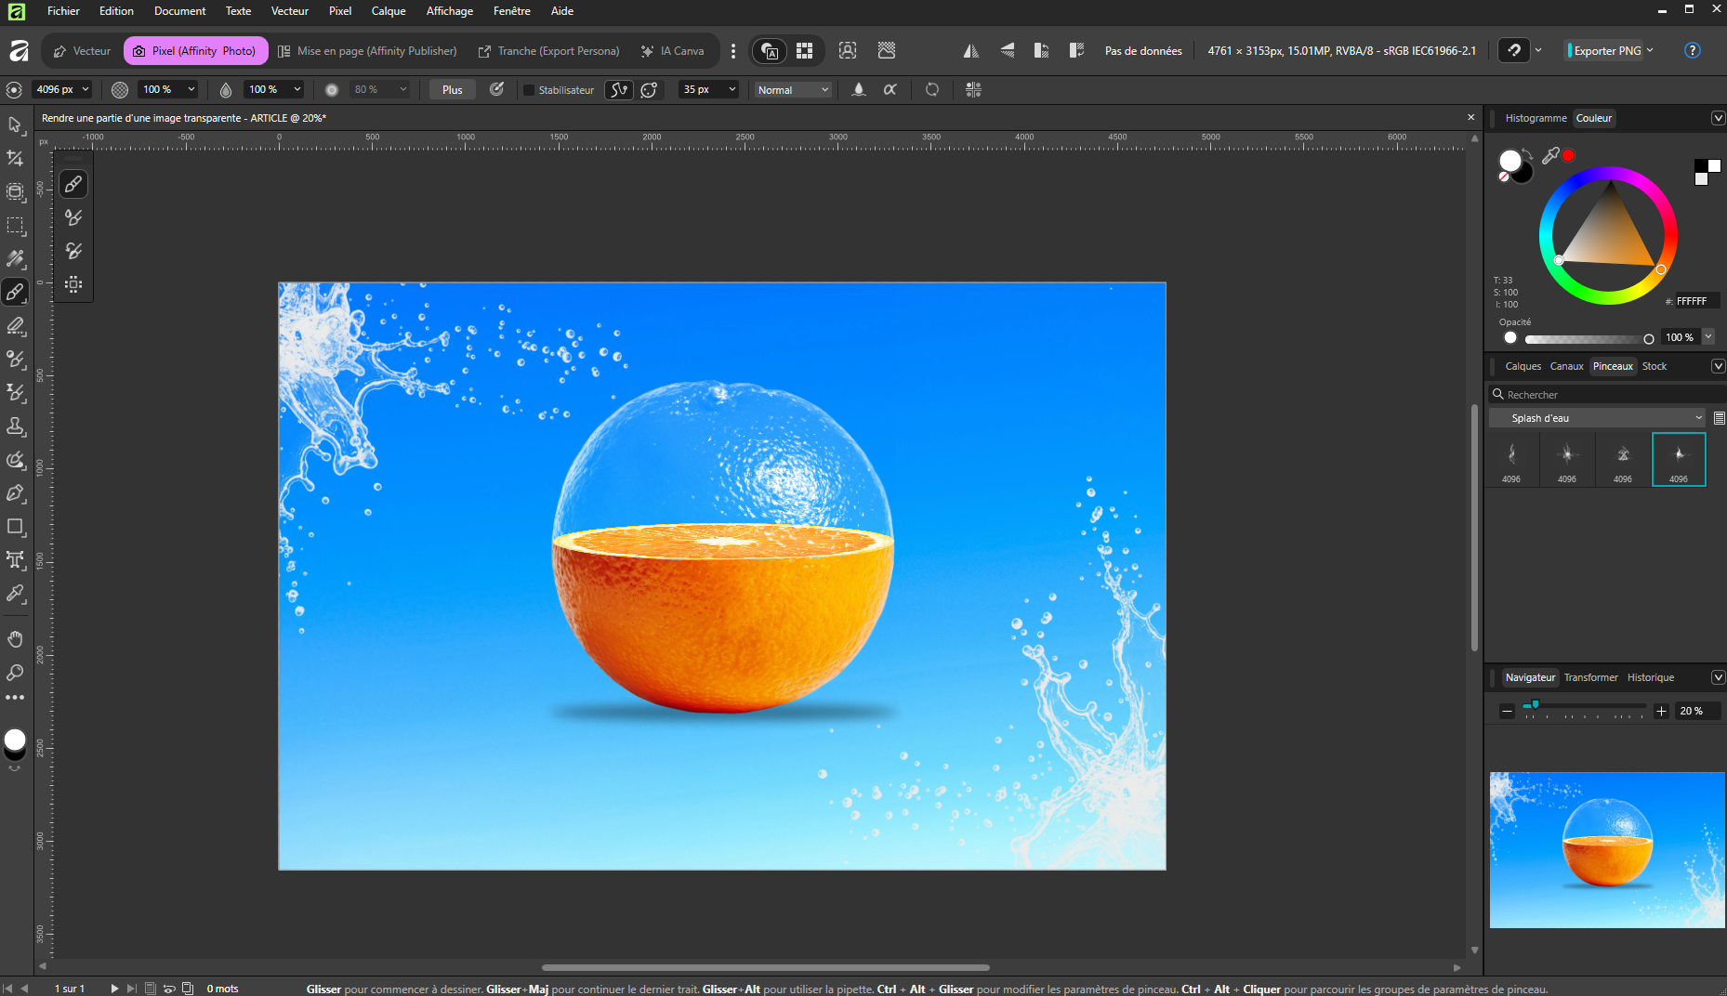Click the Plus button in context toolbar
This screenshot has width=1727, height=996.
452,90
